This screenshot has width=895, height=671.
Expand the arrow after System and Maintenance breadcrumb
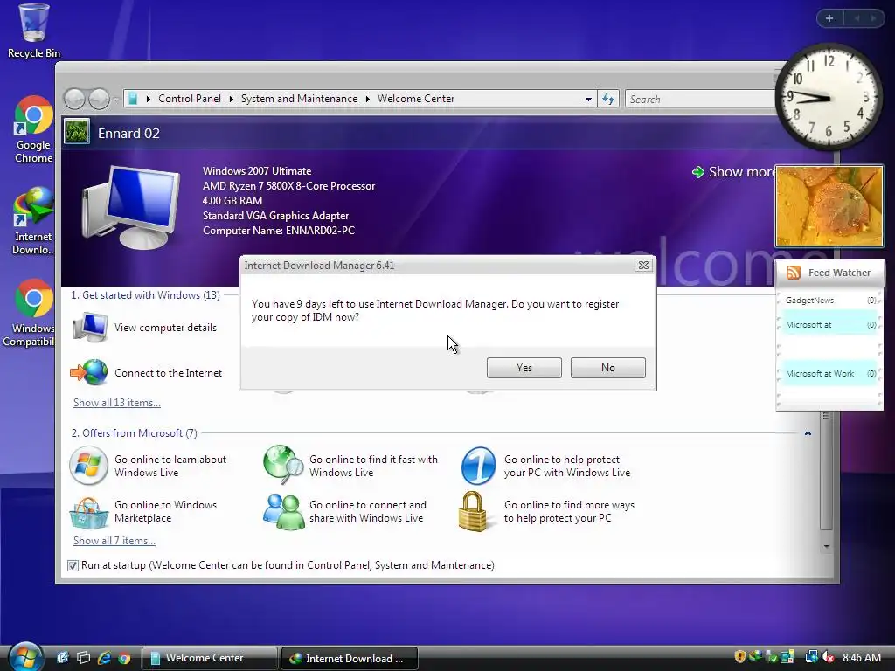tap(368, 100)
